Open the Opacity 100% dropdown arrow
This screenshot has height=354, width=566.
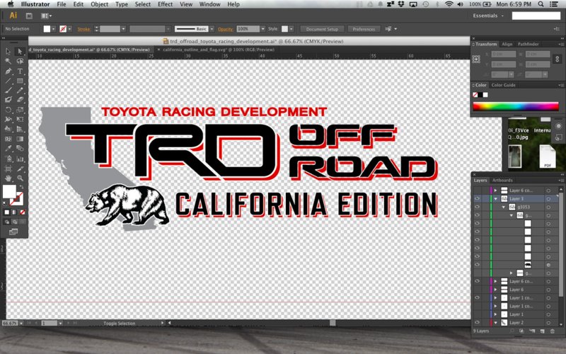coord(262,29)
